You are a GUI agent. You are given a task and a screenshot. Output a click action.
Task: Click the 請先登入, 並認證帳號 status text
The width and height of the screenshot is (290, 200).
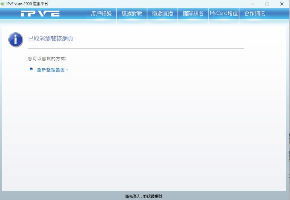(x=144, y=196)
